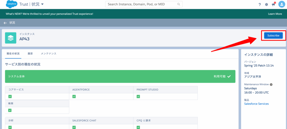Click the Salesforce cloud logo
This screenshot has width=287, height=129.
coord(11,4)
